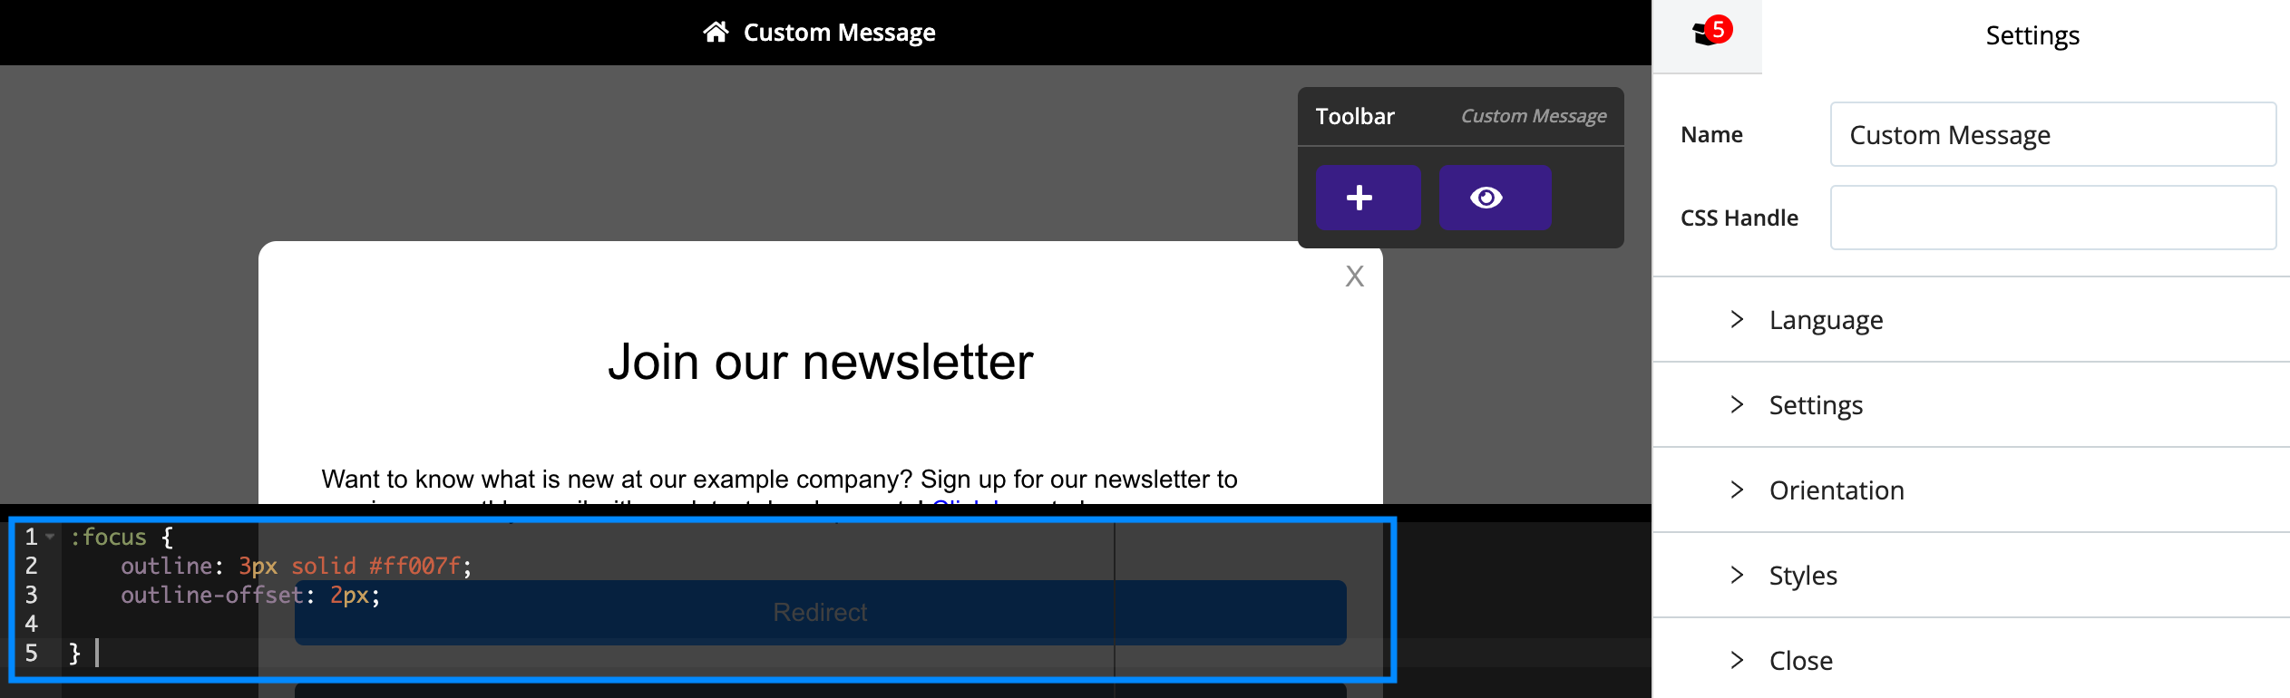Close the newsletter popup with X
The width and height of the screenshot is (2290, 698).
coord(1354,276)
